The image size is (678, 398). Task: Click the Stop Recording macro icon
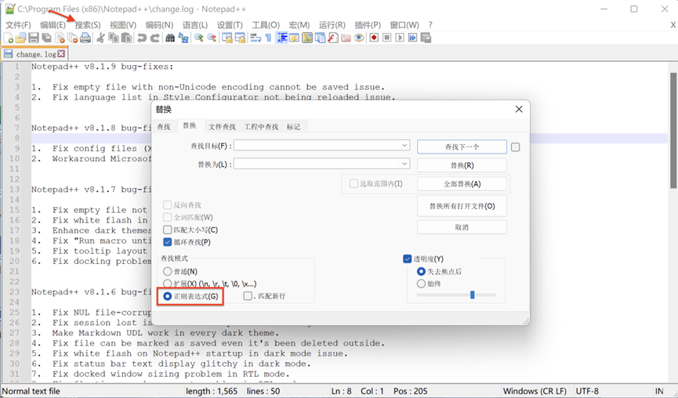coord(387,38)
